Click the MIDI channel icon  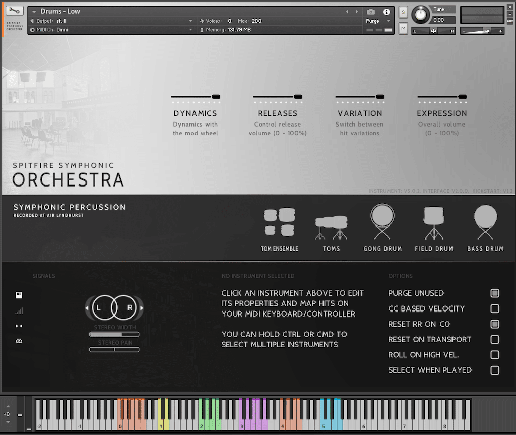click(x=32, y=30)
